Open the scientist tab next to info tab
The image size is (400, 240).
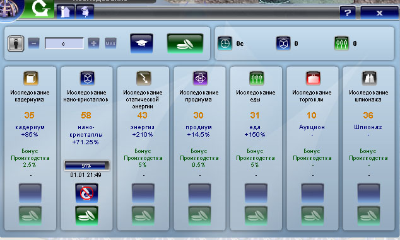85,12
